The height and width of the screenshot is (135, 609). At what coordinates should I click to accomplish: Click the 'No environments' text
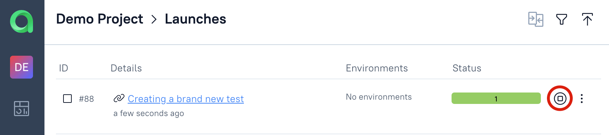(x=379, y=97)
